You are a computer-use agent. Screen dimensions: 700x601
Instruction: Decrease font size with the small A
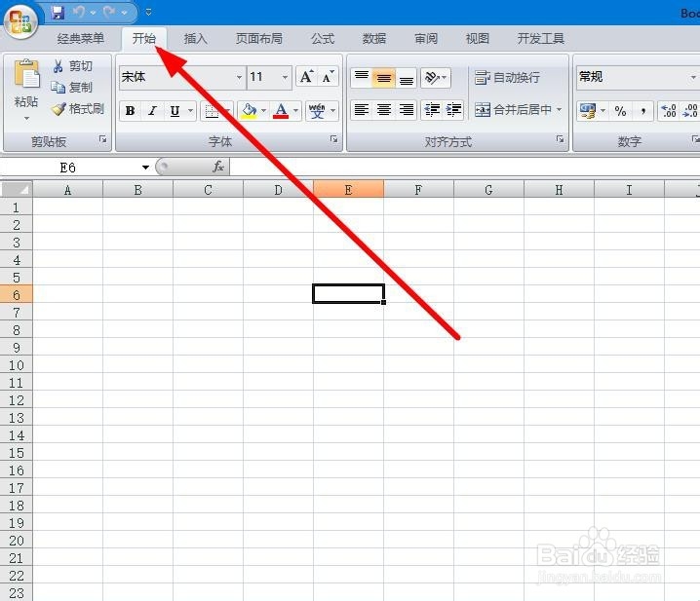[329, 77]
